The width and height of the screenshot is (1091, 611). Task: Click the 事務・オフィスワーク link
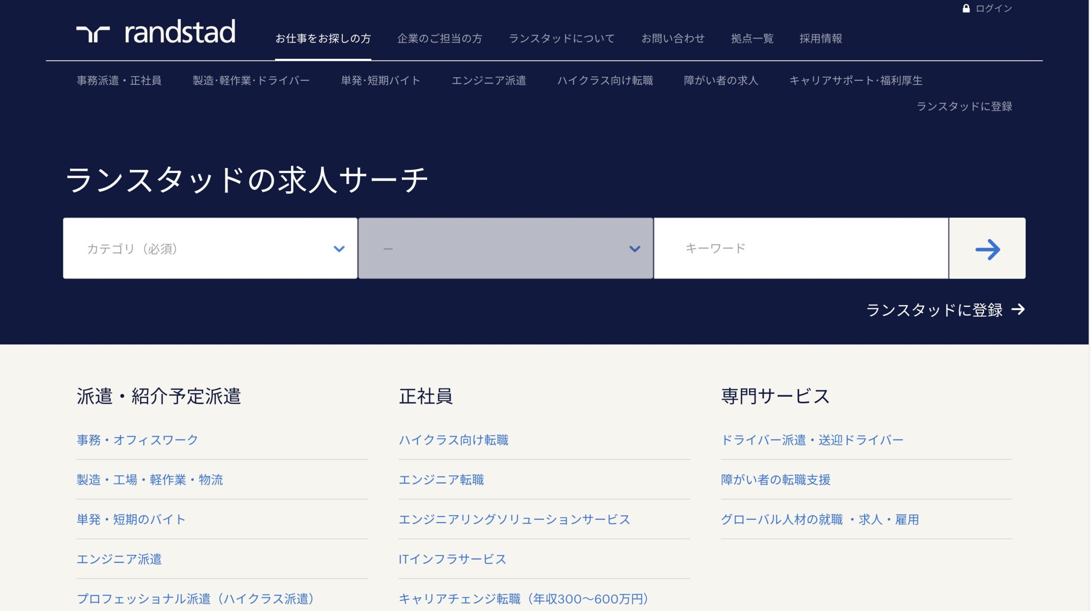tap(137, 440)
